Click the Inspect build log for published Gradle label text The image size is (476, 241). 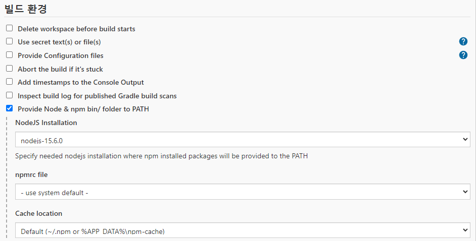pyautogui.click(x=97, y=96)
